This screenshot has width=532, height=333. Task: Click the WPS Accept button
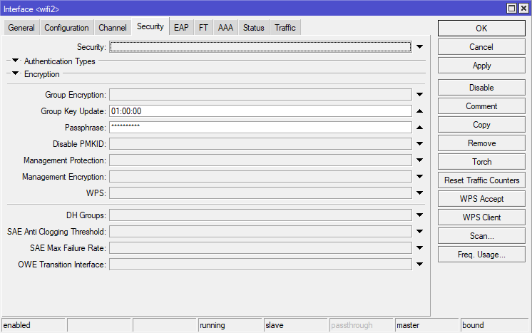click(x=481, y=199)
